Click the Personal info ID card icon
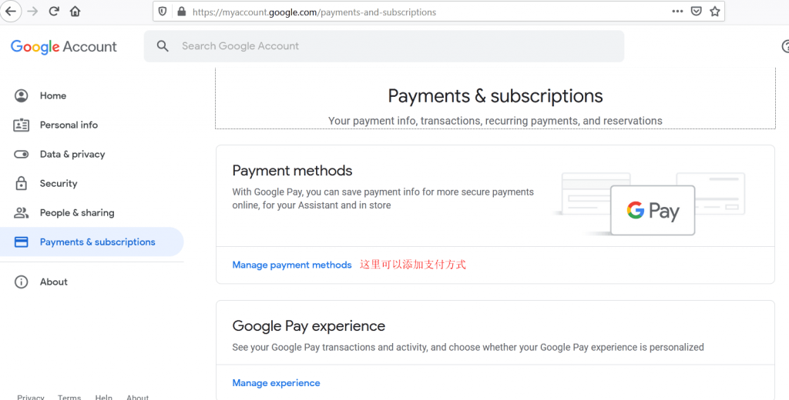Screen dimensions: 789x400 21,125
